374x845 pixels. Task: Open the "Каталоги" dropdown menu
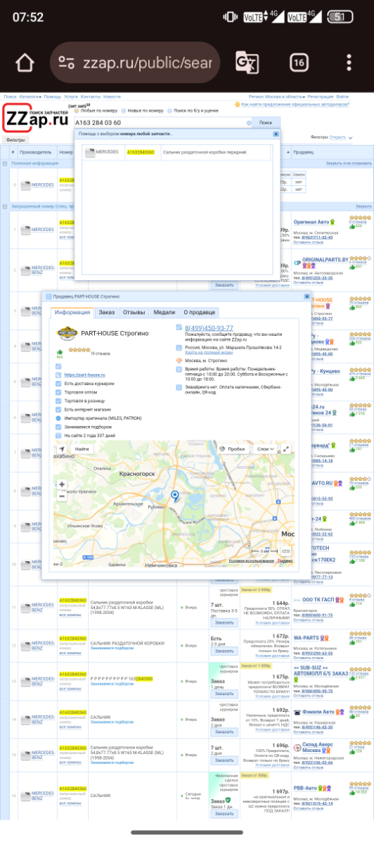pyautogui.click(x=30, y=96)
